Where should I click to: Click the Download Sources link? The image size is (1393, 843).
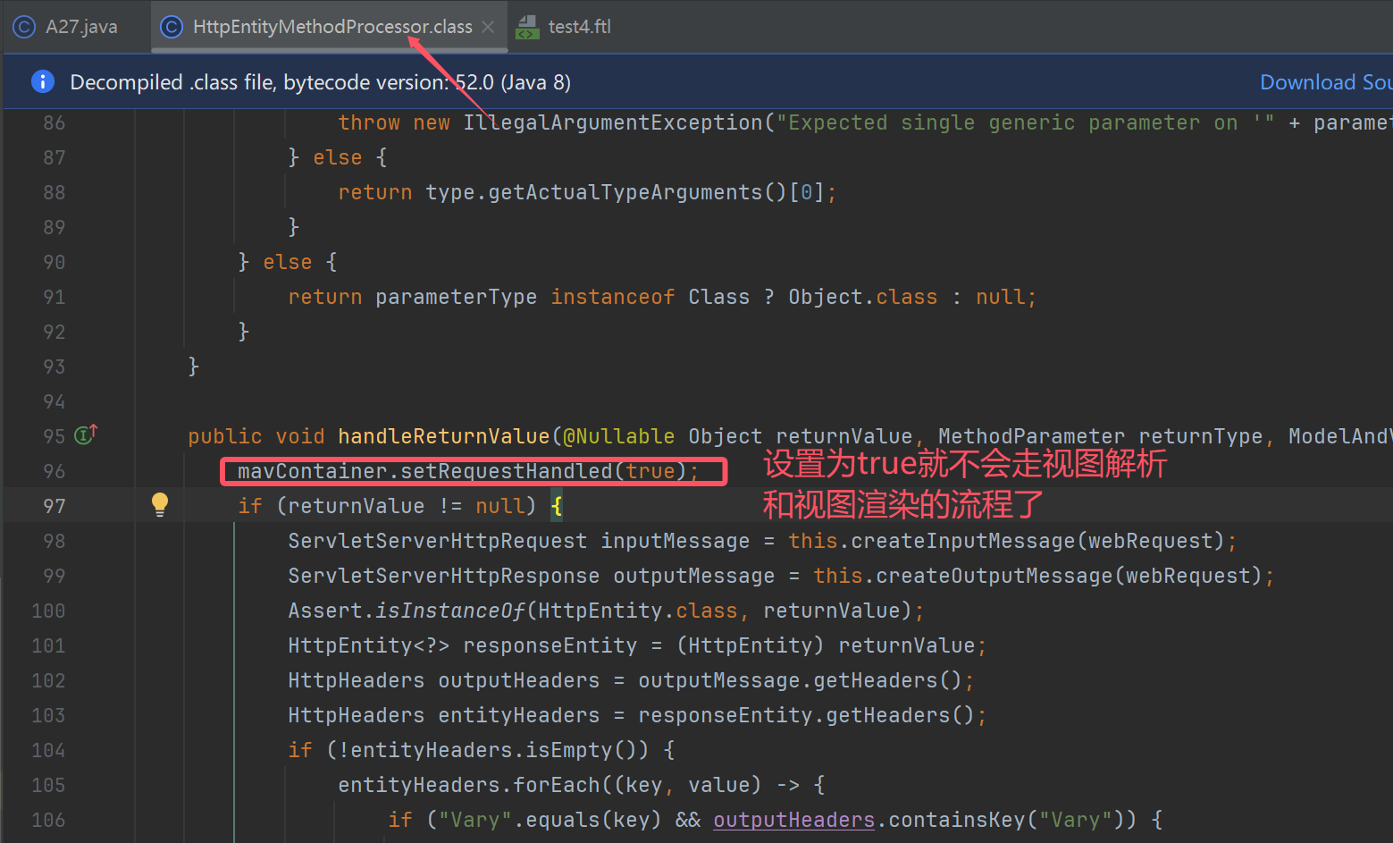pyautogui.click(x=1325, y=82)
